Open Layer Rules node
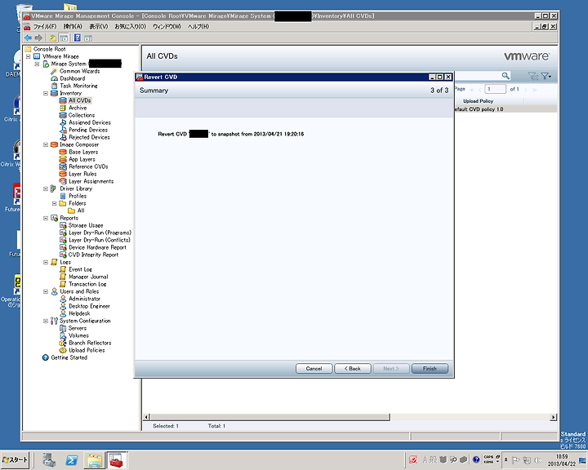Viewport: 588px width, 470px height. (82, 174)
